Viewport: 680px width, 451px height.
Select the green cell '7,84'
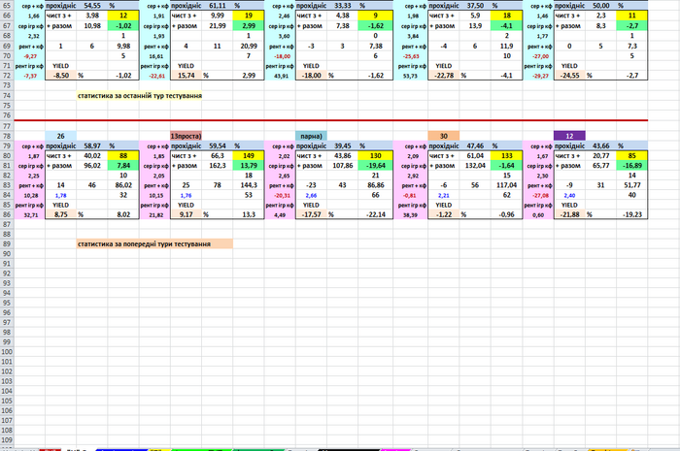point(123,166)
